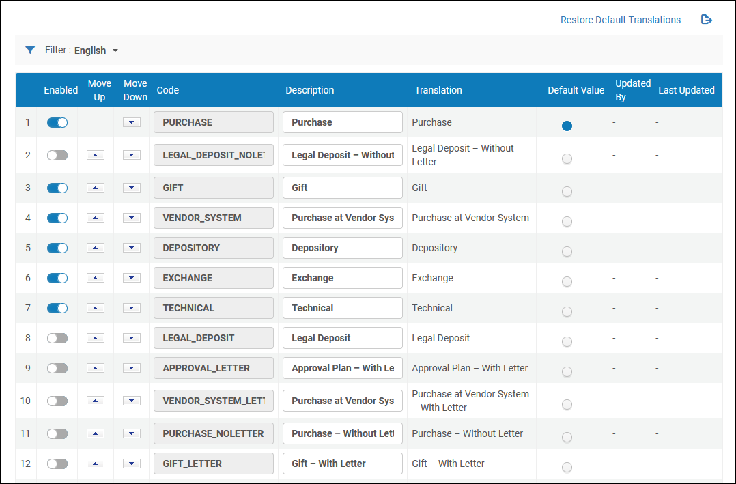The height and width of the screenshot is (484, 736).
Task: Edit the Gift description field
Action: pos(343,188)
